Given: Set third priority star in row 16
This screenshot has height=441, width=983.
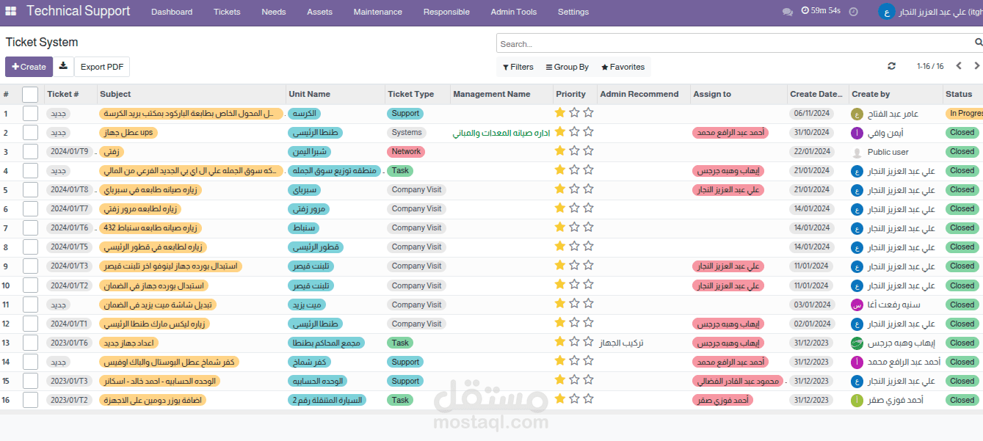Looking at the screenshot, I should coord(588,399).
